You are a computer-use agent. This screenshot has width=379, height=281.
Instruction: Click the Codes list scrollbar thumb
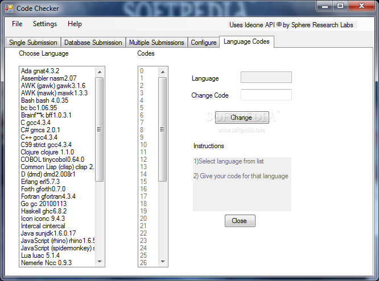coord(163,129)
